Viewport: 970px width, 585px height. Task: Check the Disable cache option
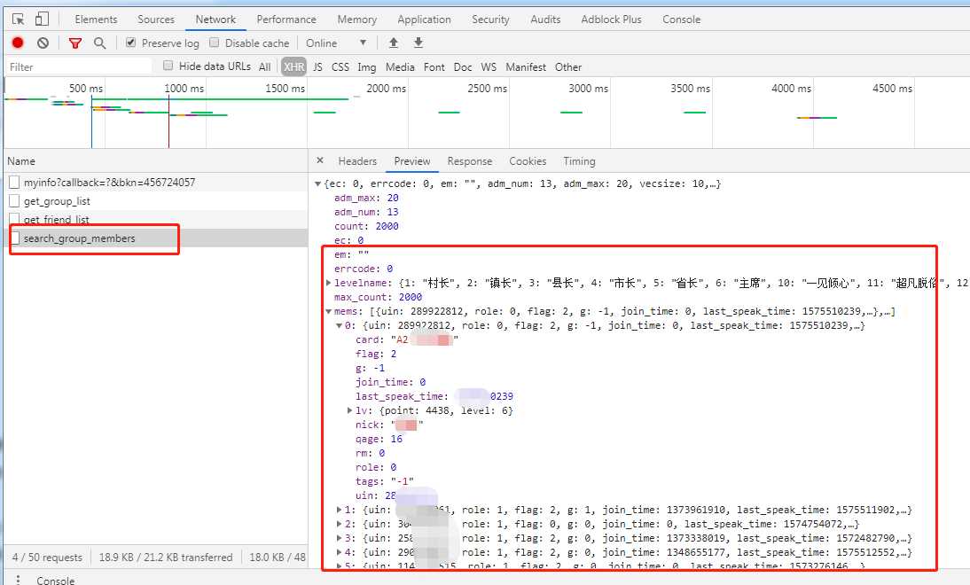pyautogui.click(x=214, y=43)
